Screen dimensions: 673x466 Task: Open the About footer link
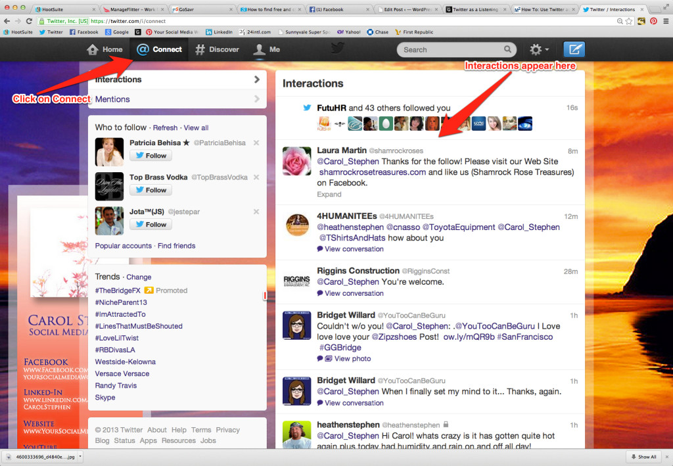(157, 430)
